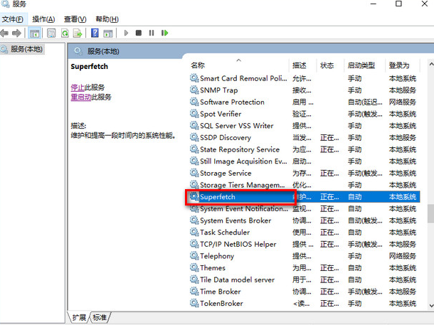Screen dimensions: 434x325
Task: Toggle show/hide console tree icon
Action: pos(35,33)
